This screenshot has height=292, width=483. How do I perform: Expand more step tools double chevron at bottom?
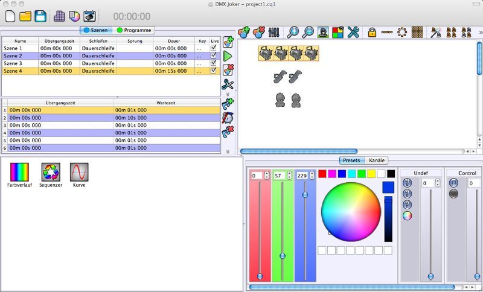tap(228, 151)
